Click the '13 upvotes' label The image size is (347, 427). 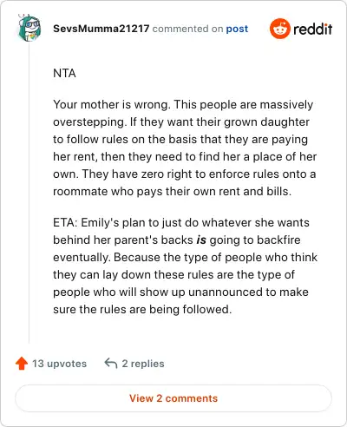coord(59,364)
